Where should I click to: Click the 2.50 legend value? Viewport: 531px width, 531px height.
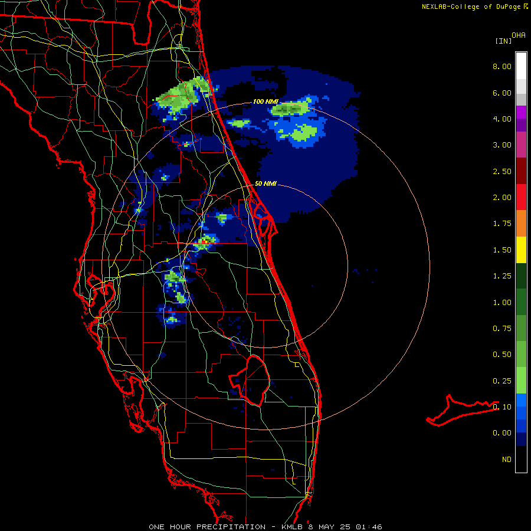point(502,171)
